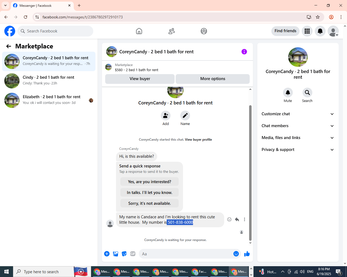Image resolution: width=347 pixels, height=277 pixels.
Task: View site information icon in address bar
Action: coord(37,17)
